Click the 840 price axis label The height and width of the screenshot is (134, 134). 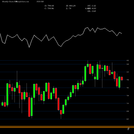click(128, 64)
